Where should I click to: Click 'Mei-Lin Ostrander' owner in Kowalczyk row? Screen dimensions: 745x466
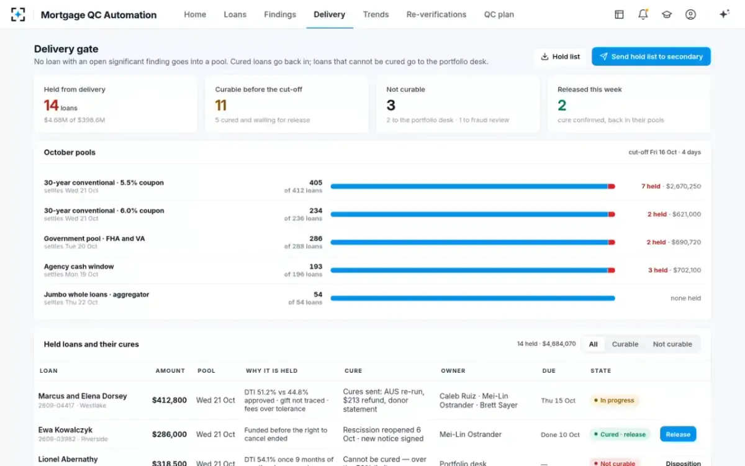471,434
